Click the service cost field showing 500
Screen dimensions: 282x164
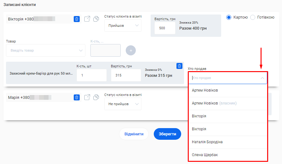pyautogui.click(x=165, y=28)
